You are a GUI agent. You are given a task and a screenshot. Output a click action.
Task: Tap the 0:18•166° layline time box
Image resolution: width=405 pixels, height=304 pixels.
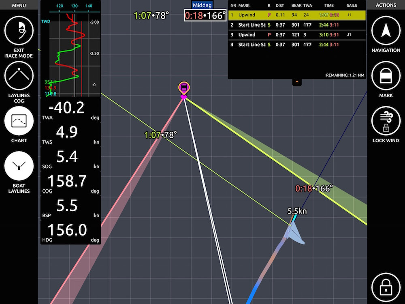(x=205, y=15)
